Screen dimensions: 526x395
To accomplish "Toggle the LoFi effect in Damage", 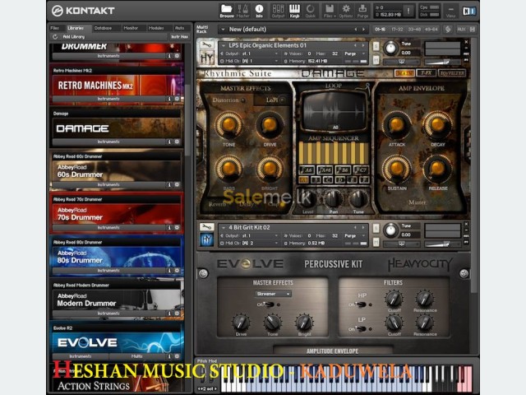I will pyautogui.click(x=282, y=100).
